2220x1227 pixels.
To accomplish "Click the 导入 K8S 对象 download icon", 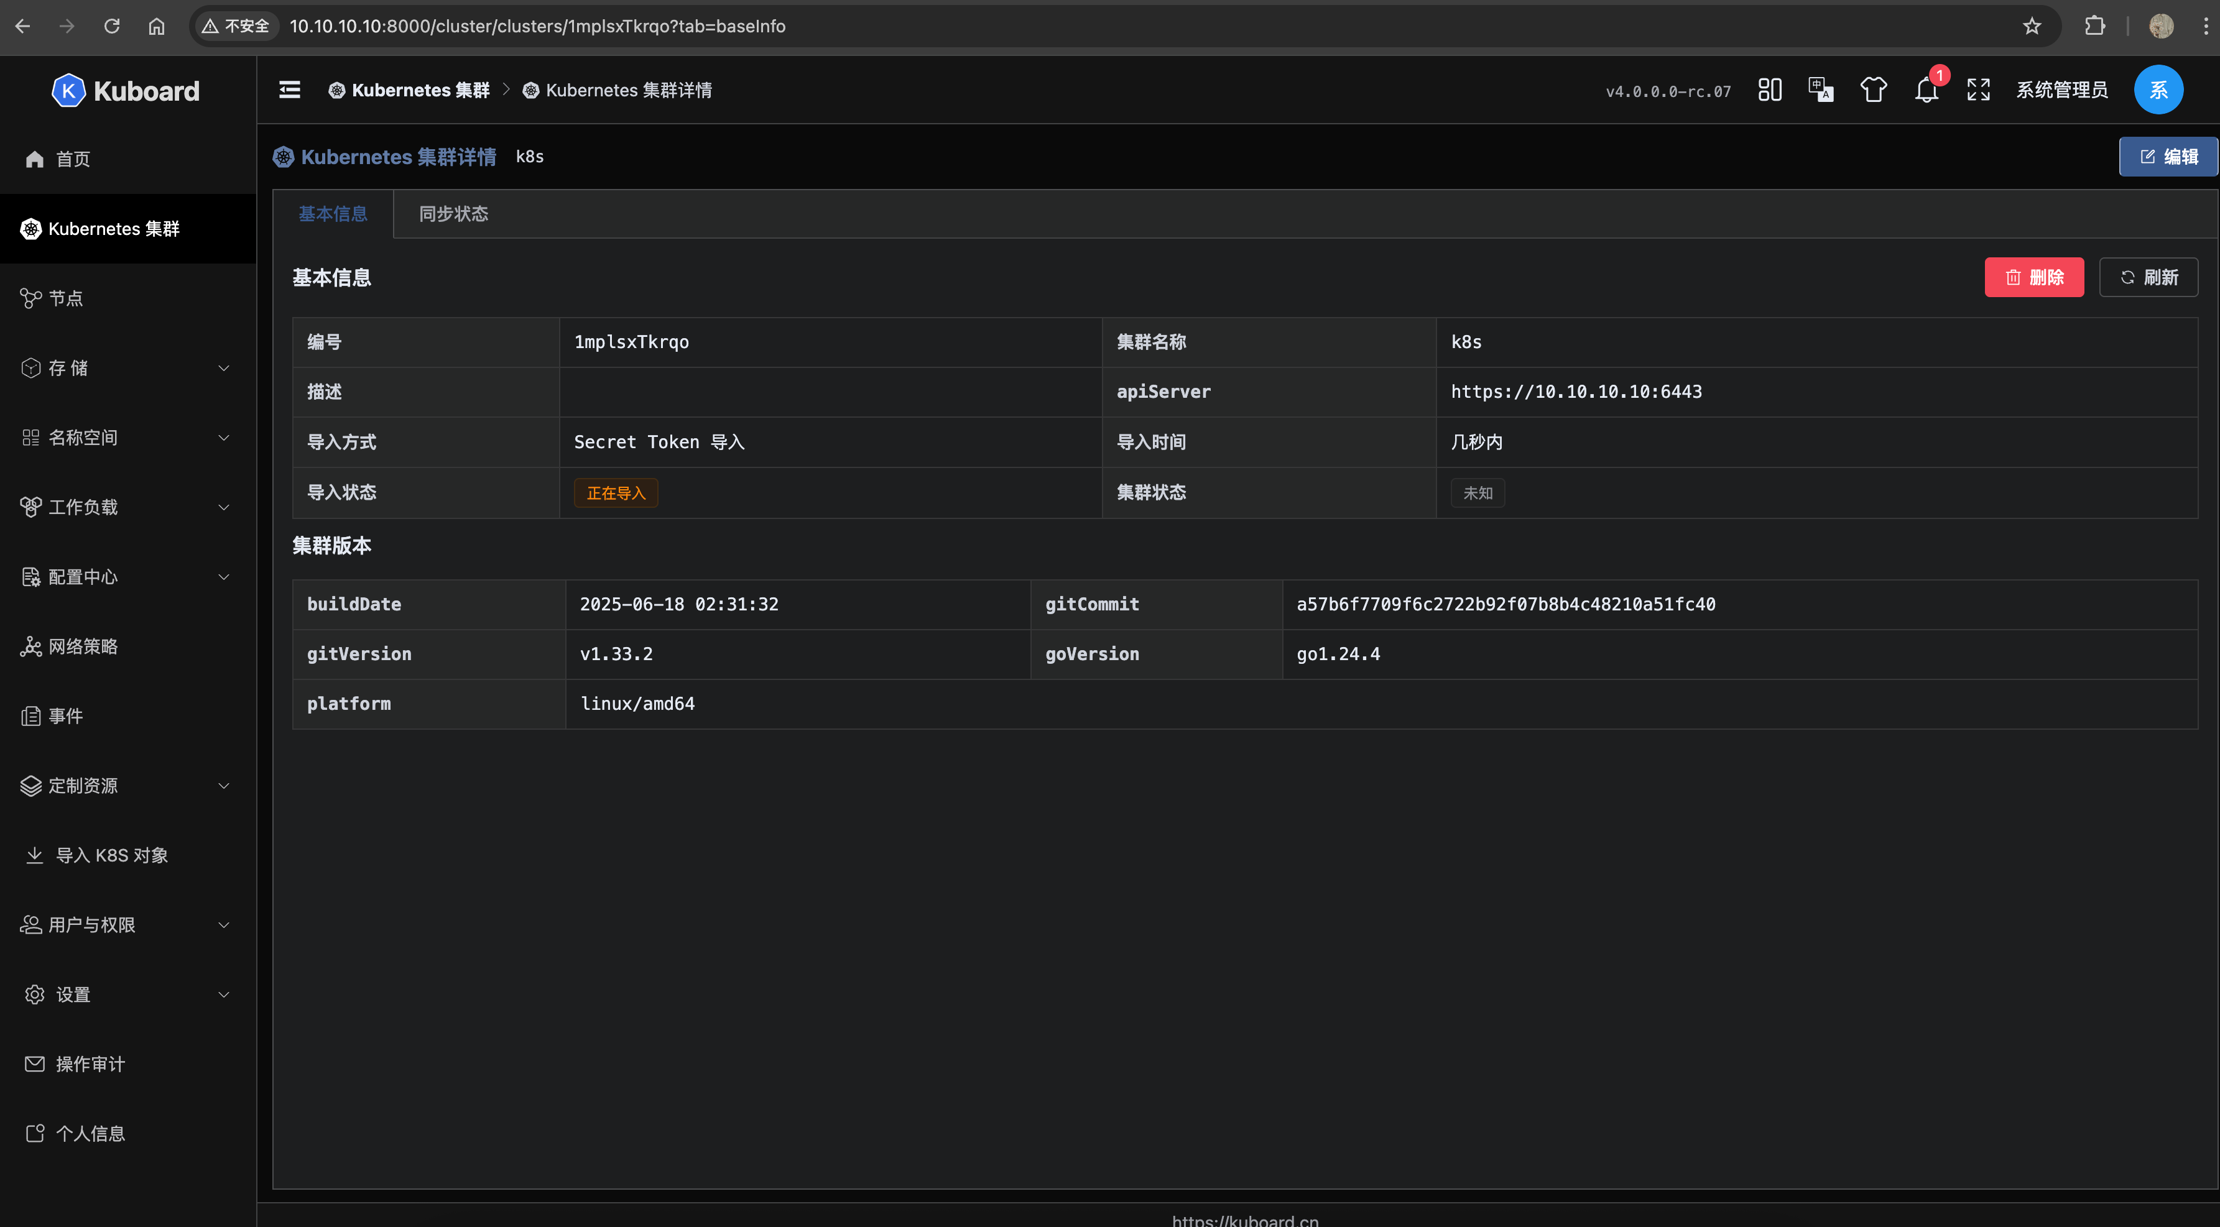I will (x=34, y=855).
